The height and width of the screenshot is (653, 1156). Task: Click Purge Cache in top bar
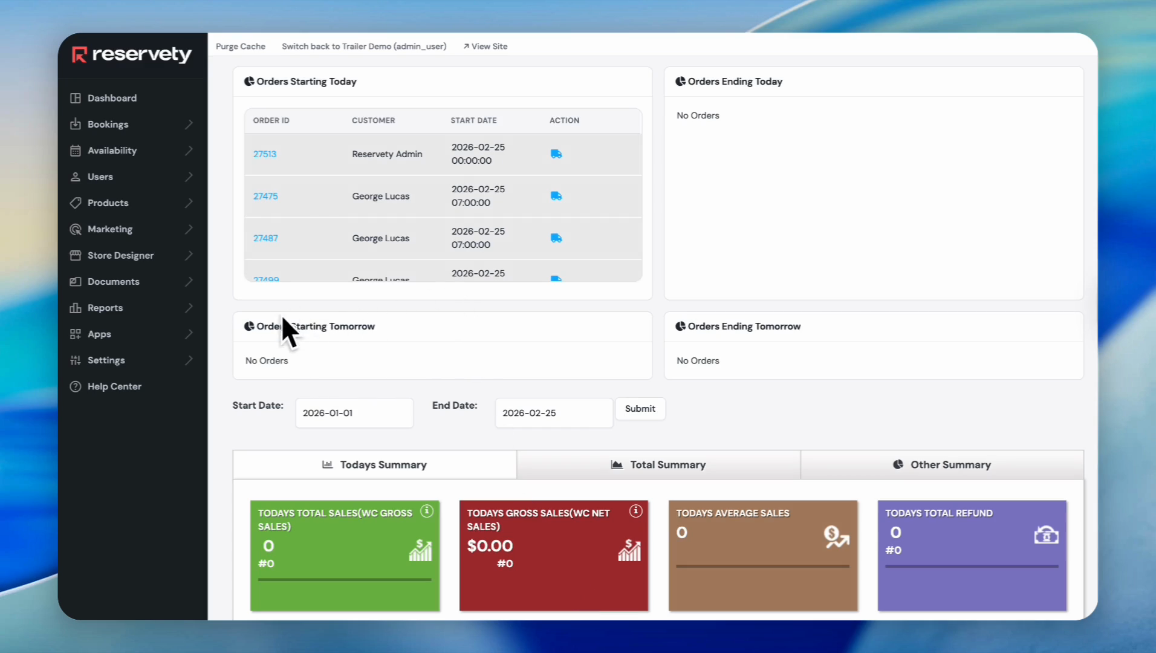tap(241, 47)
